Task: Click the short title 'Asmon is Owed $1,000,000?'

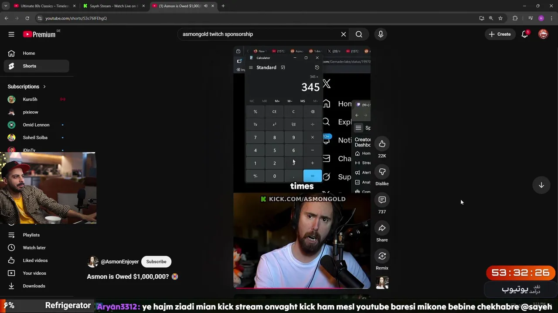Action: pos(128,276)
